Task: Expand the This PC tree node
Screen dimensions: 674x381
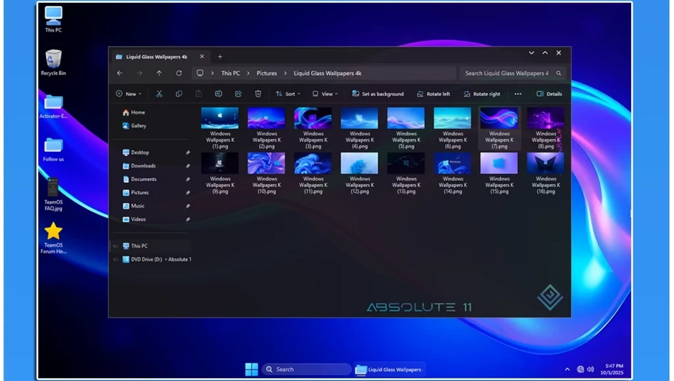Action: [x=116, y=246]
